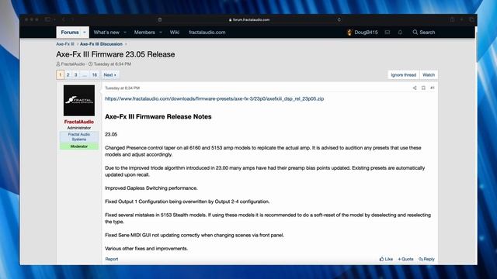Click the Various other fixes and improvements line
This screenshot has height=279, width=497.
pos(147,249)
